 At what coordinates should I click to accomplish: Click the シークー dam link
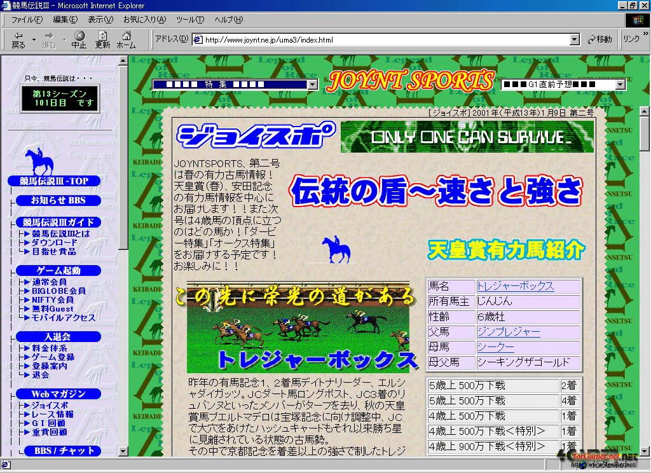click(x=495, y=347)
